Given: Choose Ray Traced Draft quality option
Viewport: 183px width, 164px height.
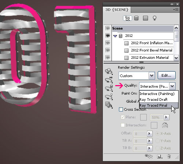Looking at the screenshot, I should [158, 99].
